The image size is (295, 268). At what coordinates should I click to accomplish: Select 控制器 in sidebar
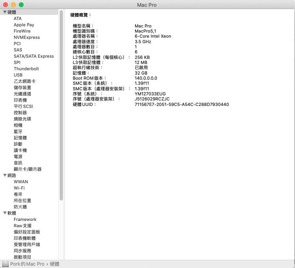tap(20, 113)
